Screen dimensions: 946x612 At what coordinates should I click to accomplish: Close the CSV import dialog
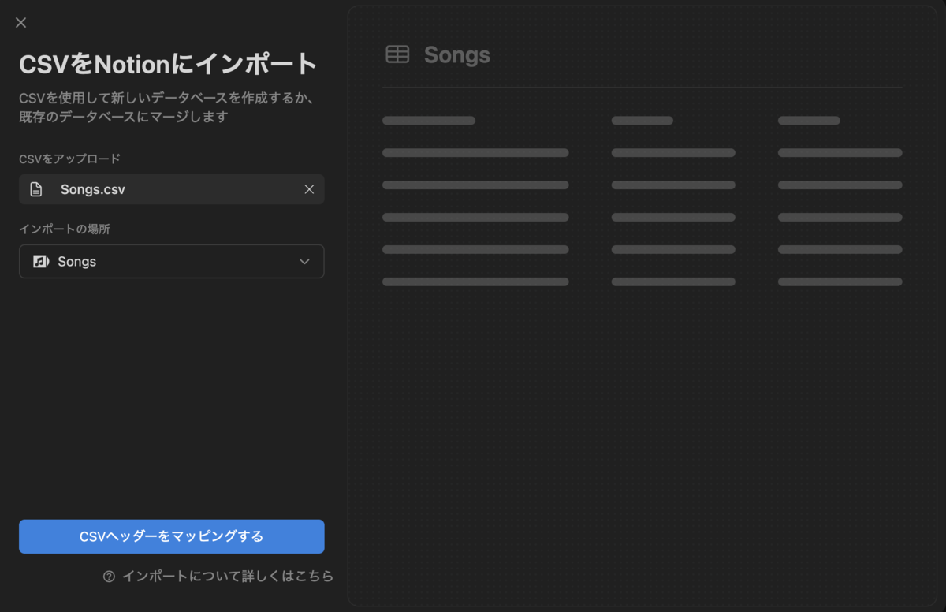point(21,23)
